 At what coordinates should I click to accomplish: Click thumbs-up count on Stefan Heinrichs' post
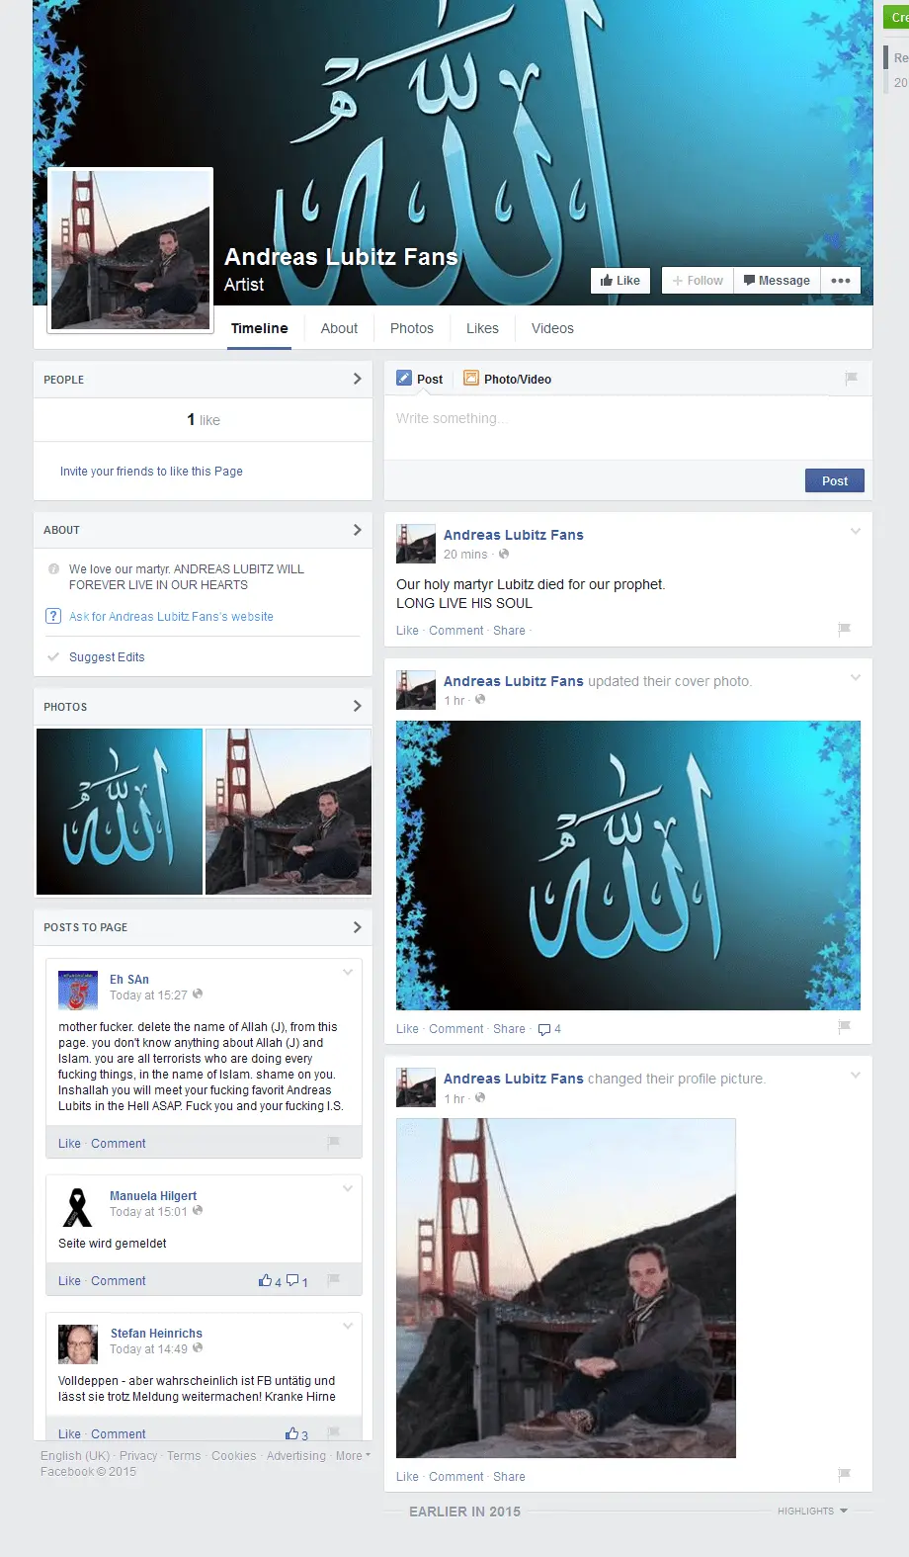pos(296,1434)
